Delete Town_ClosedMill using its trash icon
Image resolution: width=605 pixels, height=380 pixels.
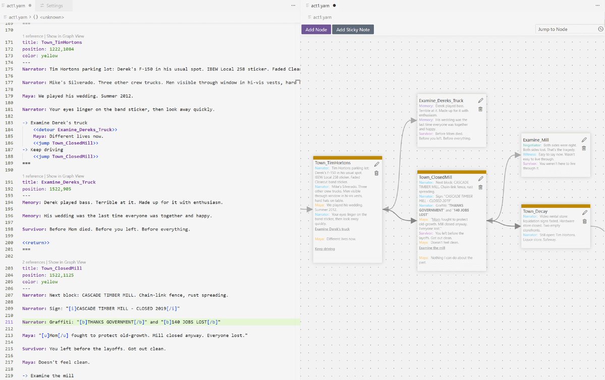coord(480,187)
